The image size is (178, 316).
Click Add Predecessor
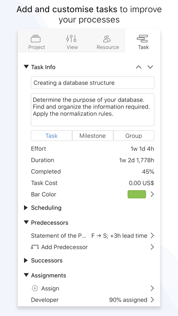coord(64,247)
